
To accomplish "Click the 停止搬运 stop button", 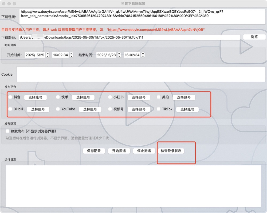I will [144, 151].
